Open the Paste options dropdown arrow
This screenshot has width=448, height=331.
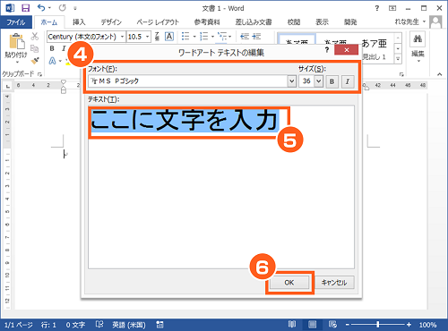point(17,63)
